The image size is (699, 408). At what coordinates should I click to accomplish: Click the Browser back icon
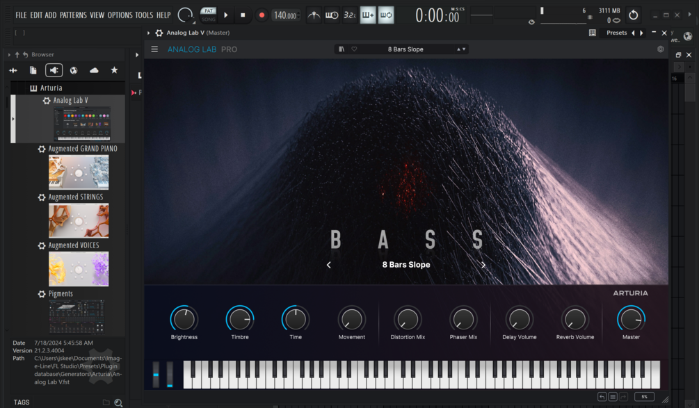26,54
